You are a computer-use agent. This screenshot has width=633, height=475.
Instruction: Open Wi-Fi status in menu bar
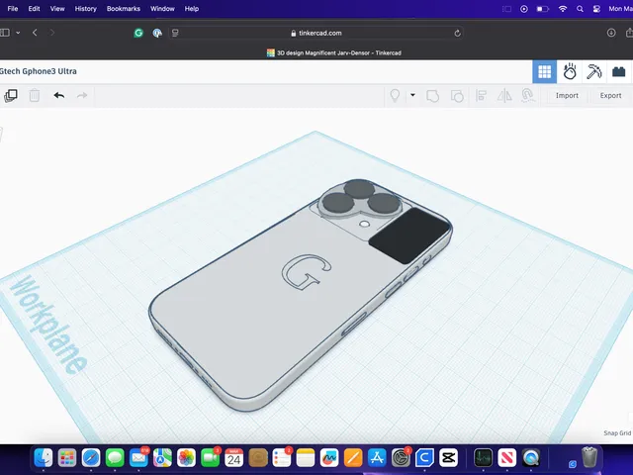(563, 9)
